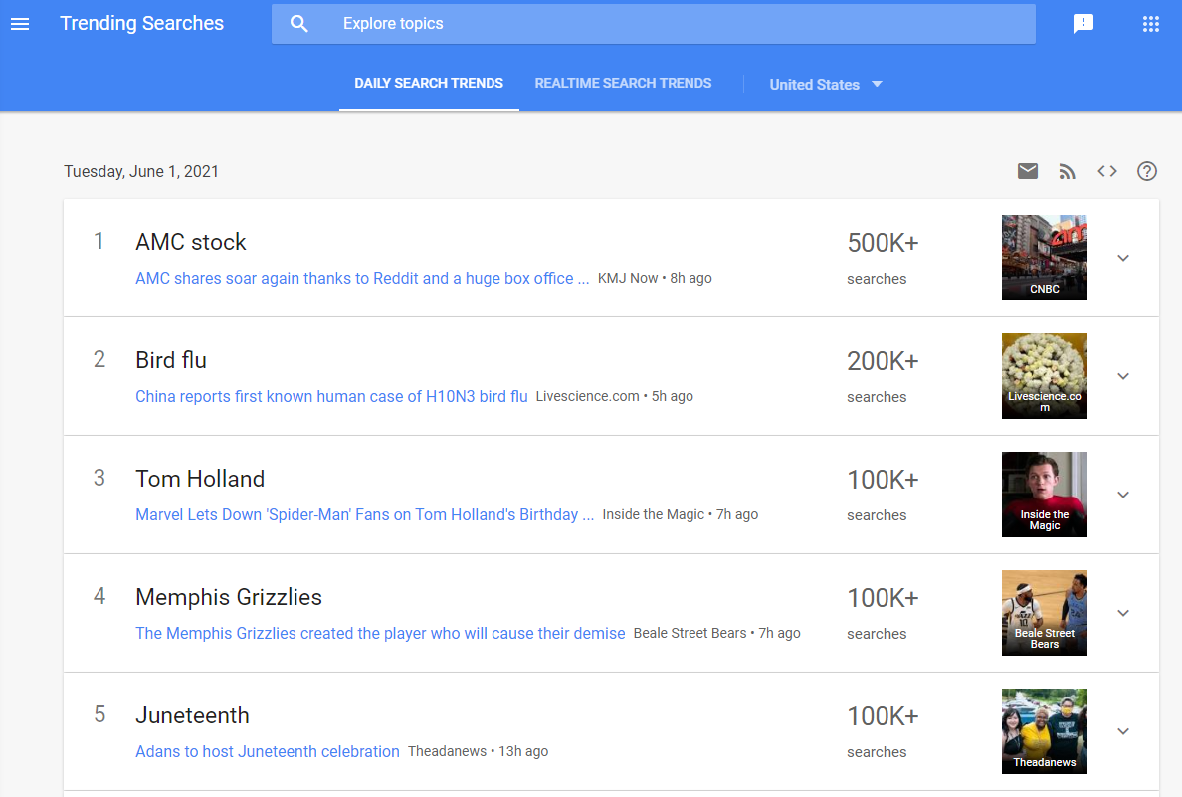Open the hamburger main menu
This screenshot has width=1182, height=797.
pos(20,23)
